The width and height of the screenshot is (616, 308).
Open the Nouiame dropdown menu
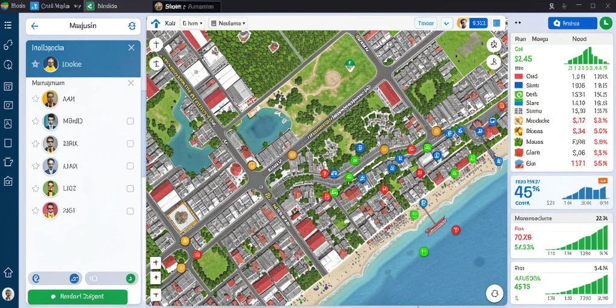[x=228, y=23]
